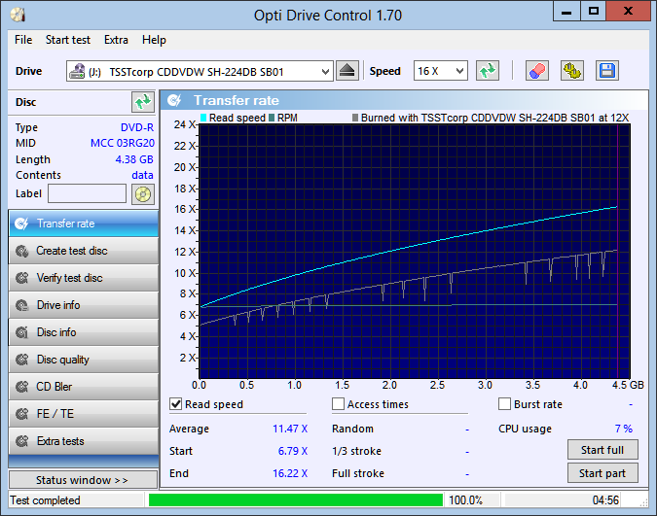Viewport: 657px width, 516px height.
Task: Click the green progress bar
Action: (295, 499)
